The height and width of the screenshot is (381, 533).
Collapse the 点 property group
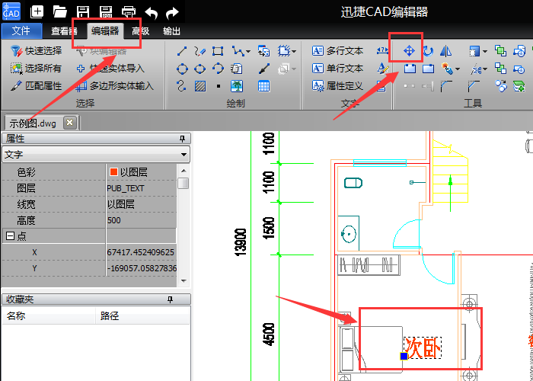(x=8, y=236)
